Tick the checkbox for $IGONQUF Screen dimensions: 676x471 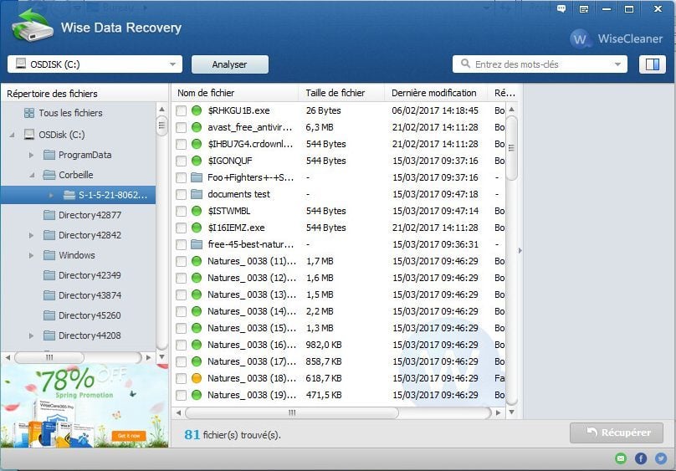coord(181,161)
